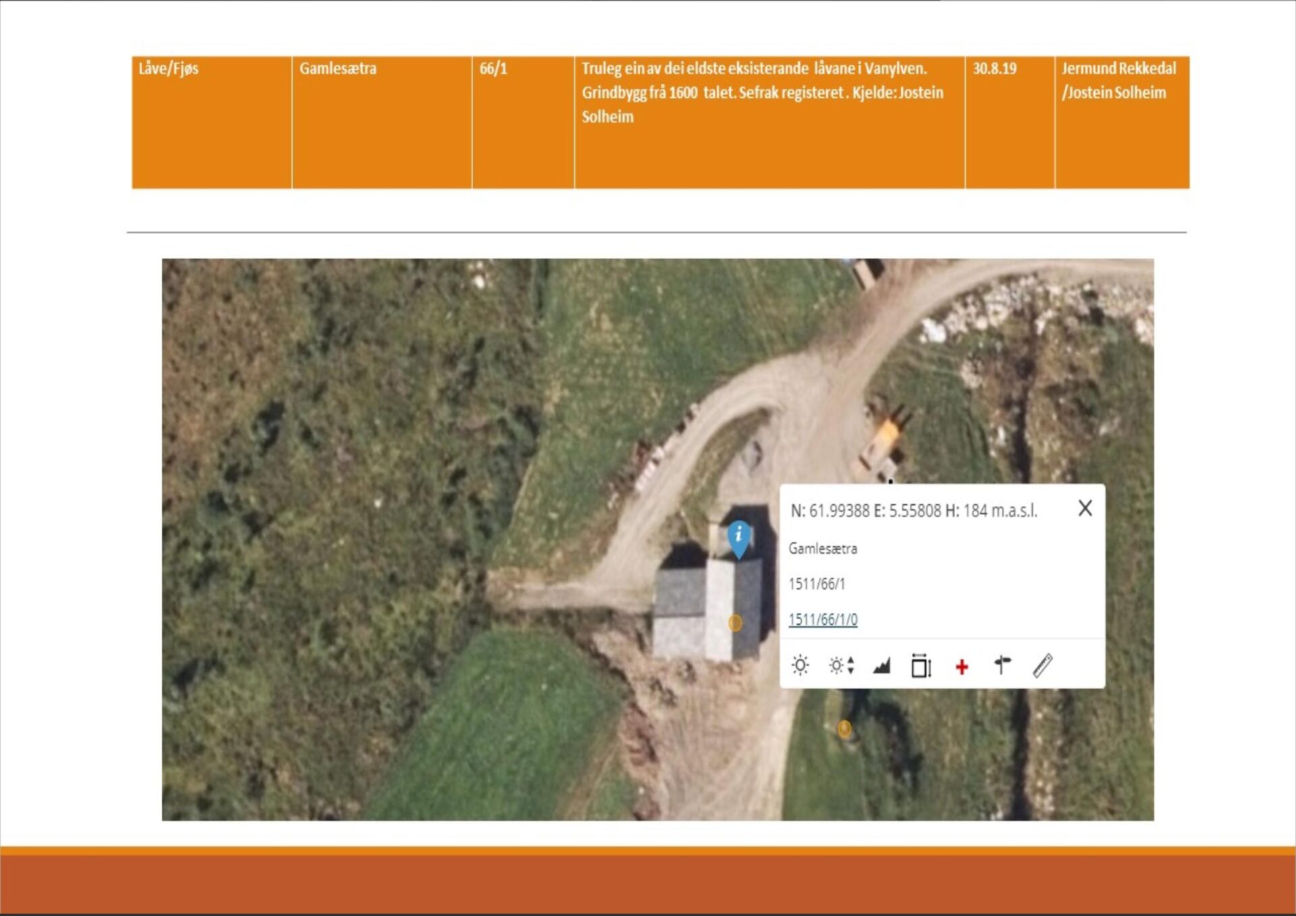1296x916 pixels.
Task: Select the ruler measure tool icon
Action: coord(1043,665)
